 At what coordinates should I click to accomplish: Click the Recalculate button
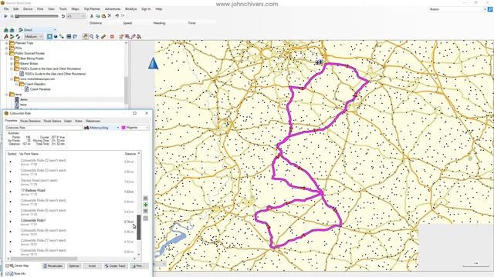tap(53, 266)
